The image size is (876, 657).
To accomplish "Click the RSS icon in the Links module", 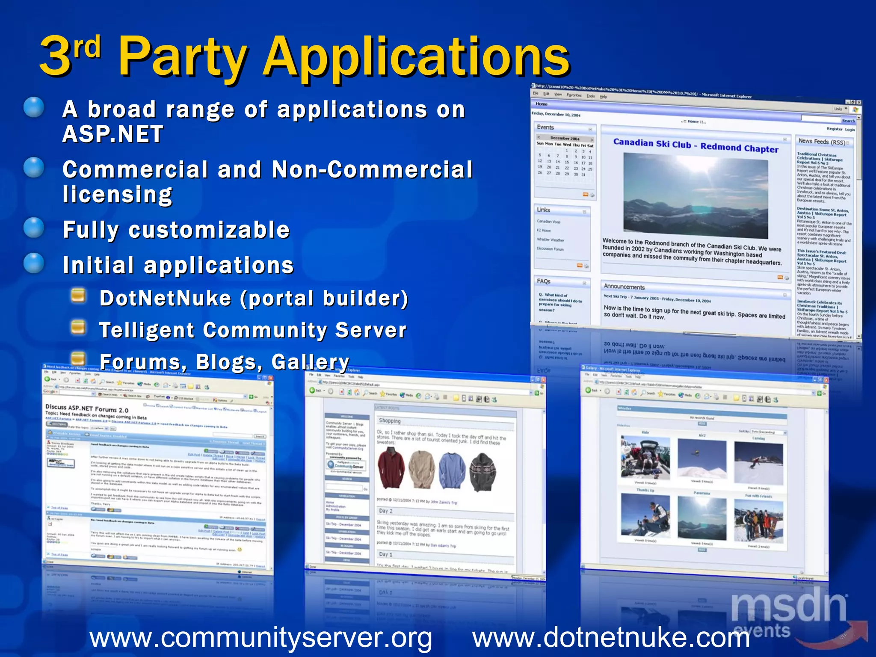I will click(x=580, y=266).
